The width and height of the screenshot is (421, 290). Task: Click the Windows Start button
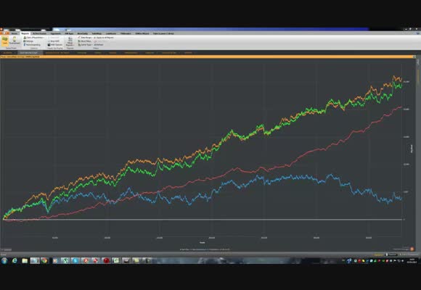[x=4, y=260]
